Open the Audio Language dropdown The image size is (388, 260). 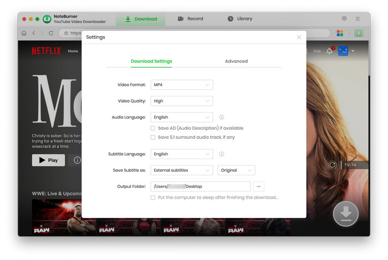182,118
